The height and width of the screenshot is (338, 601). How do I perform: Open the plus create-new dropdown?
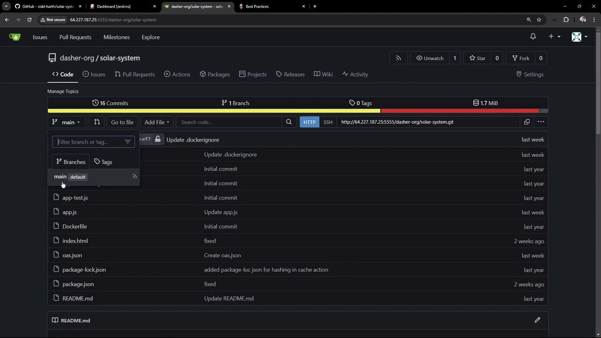point(555,37)
